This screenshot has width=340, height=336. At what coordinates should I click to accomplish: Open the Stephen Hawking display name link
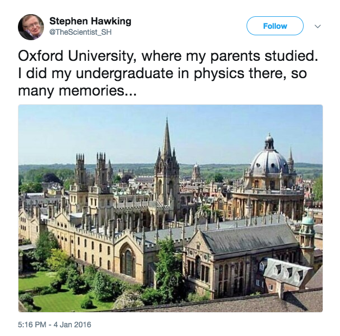click(90, 21)
